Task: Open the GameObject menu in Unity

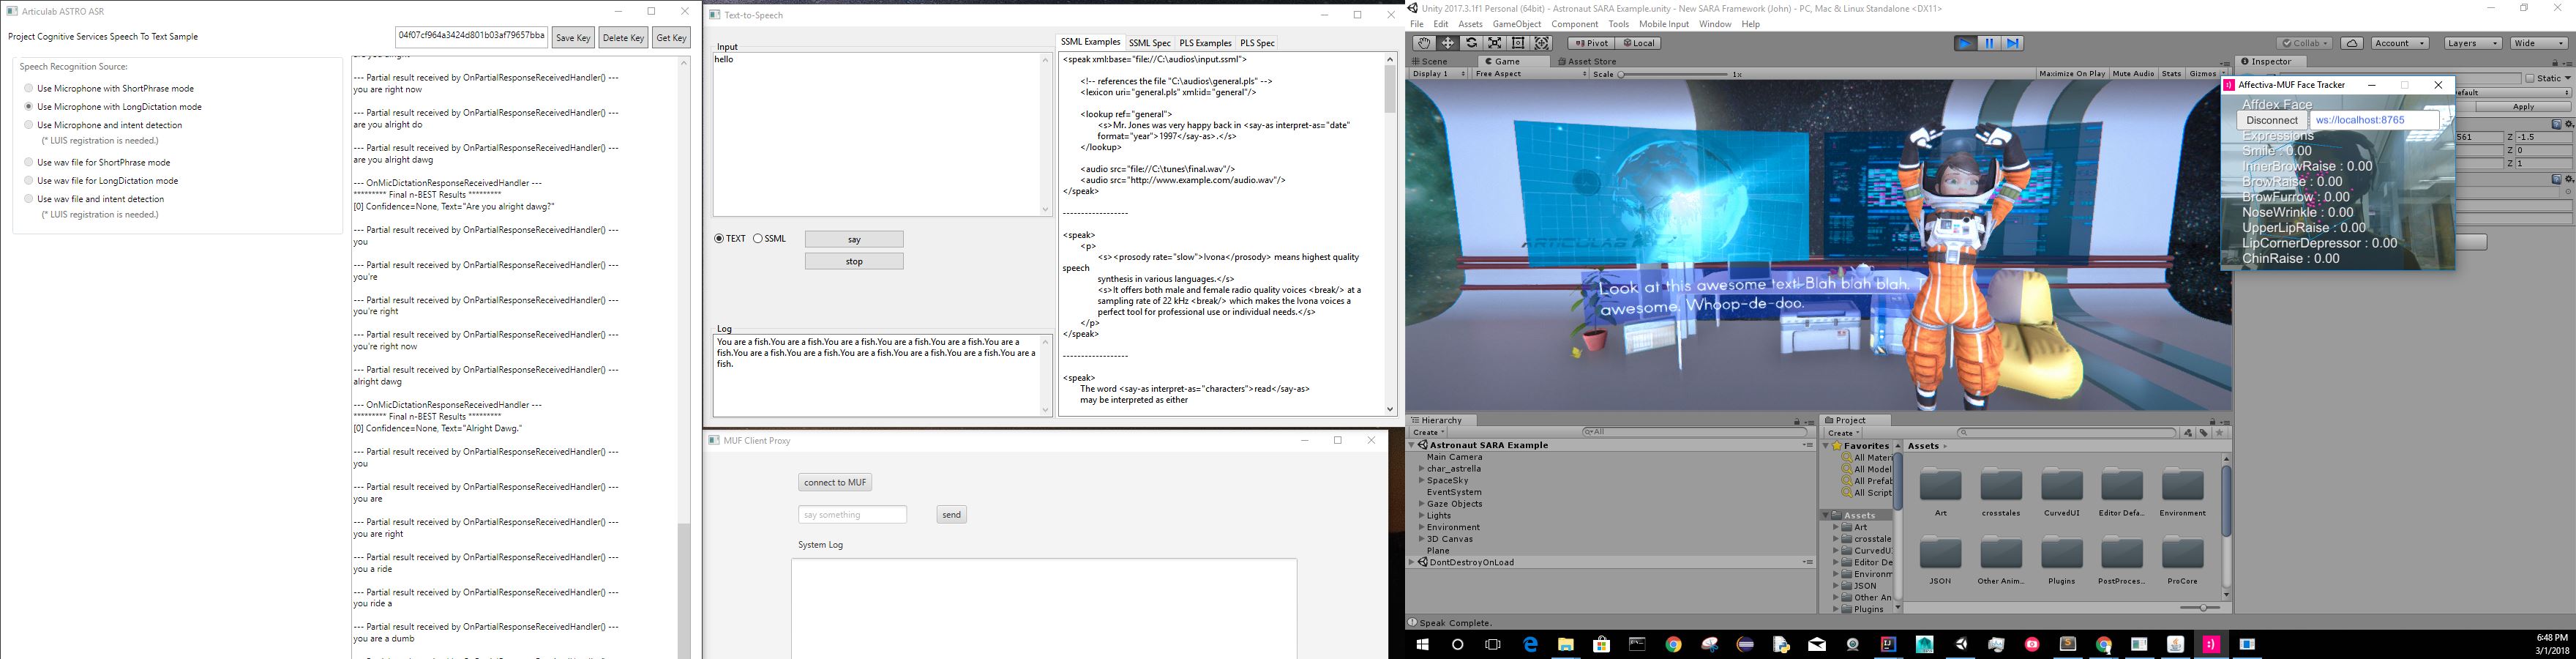Action: [1516, 24]
